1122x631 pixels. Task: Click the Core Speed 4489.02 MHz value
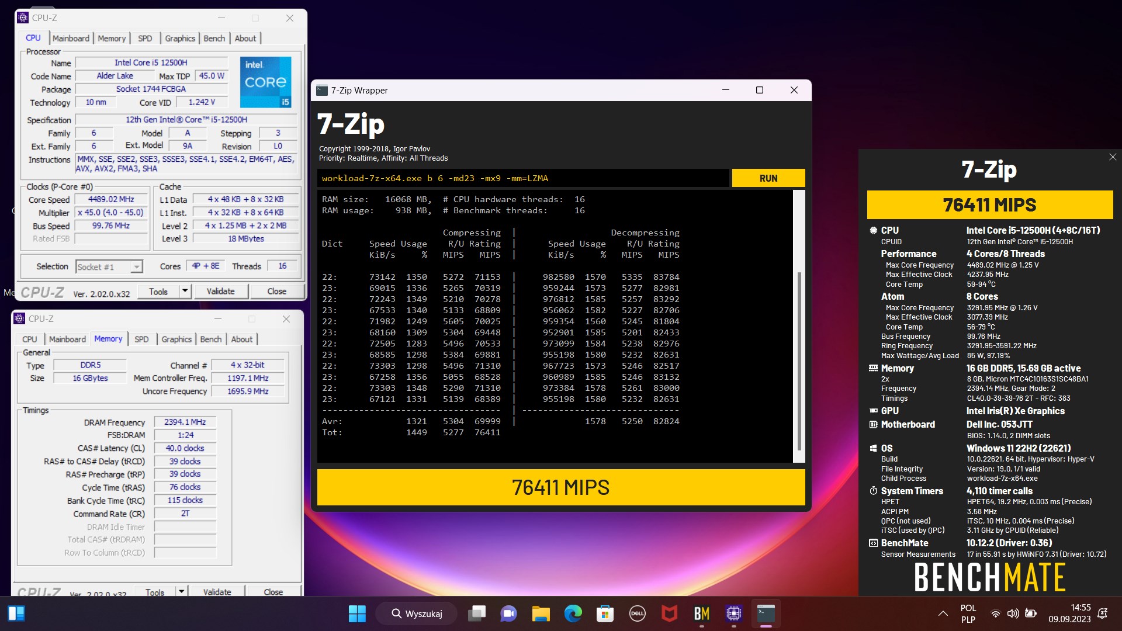tap(111, 200)
